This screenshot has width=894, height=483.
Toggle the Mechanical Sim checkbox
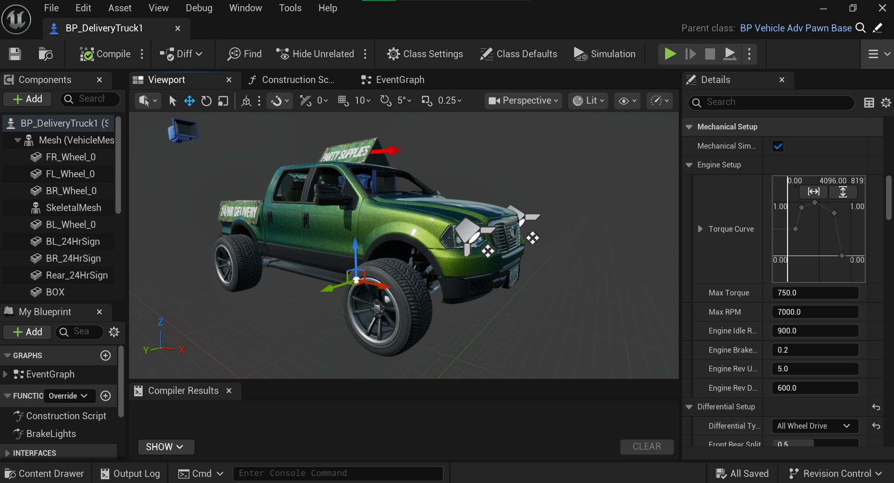point(778,146)
